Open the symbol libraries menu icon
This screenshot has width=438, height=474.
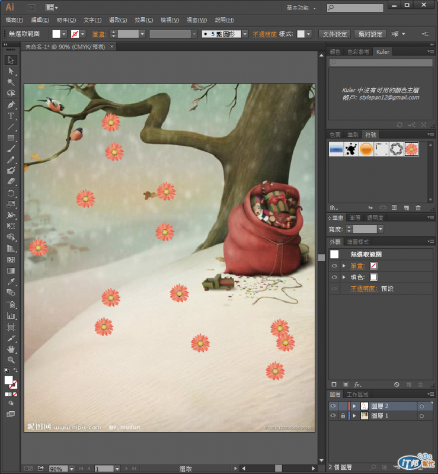tap(334, 208)
